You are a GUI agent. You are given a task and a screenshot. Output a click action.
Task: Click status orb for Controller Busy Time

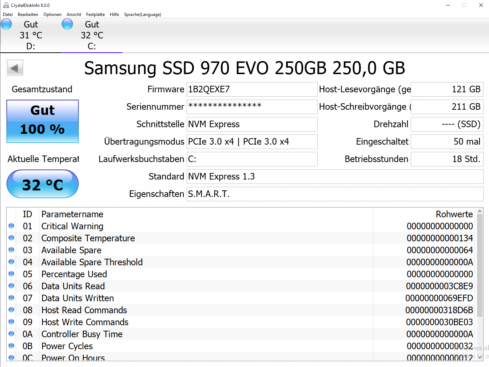tap(11, 334)
